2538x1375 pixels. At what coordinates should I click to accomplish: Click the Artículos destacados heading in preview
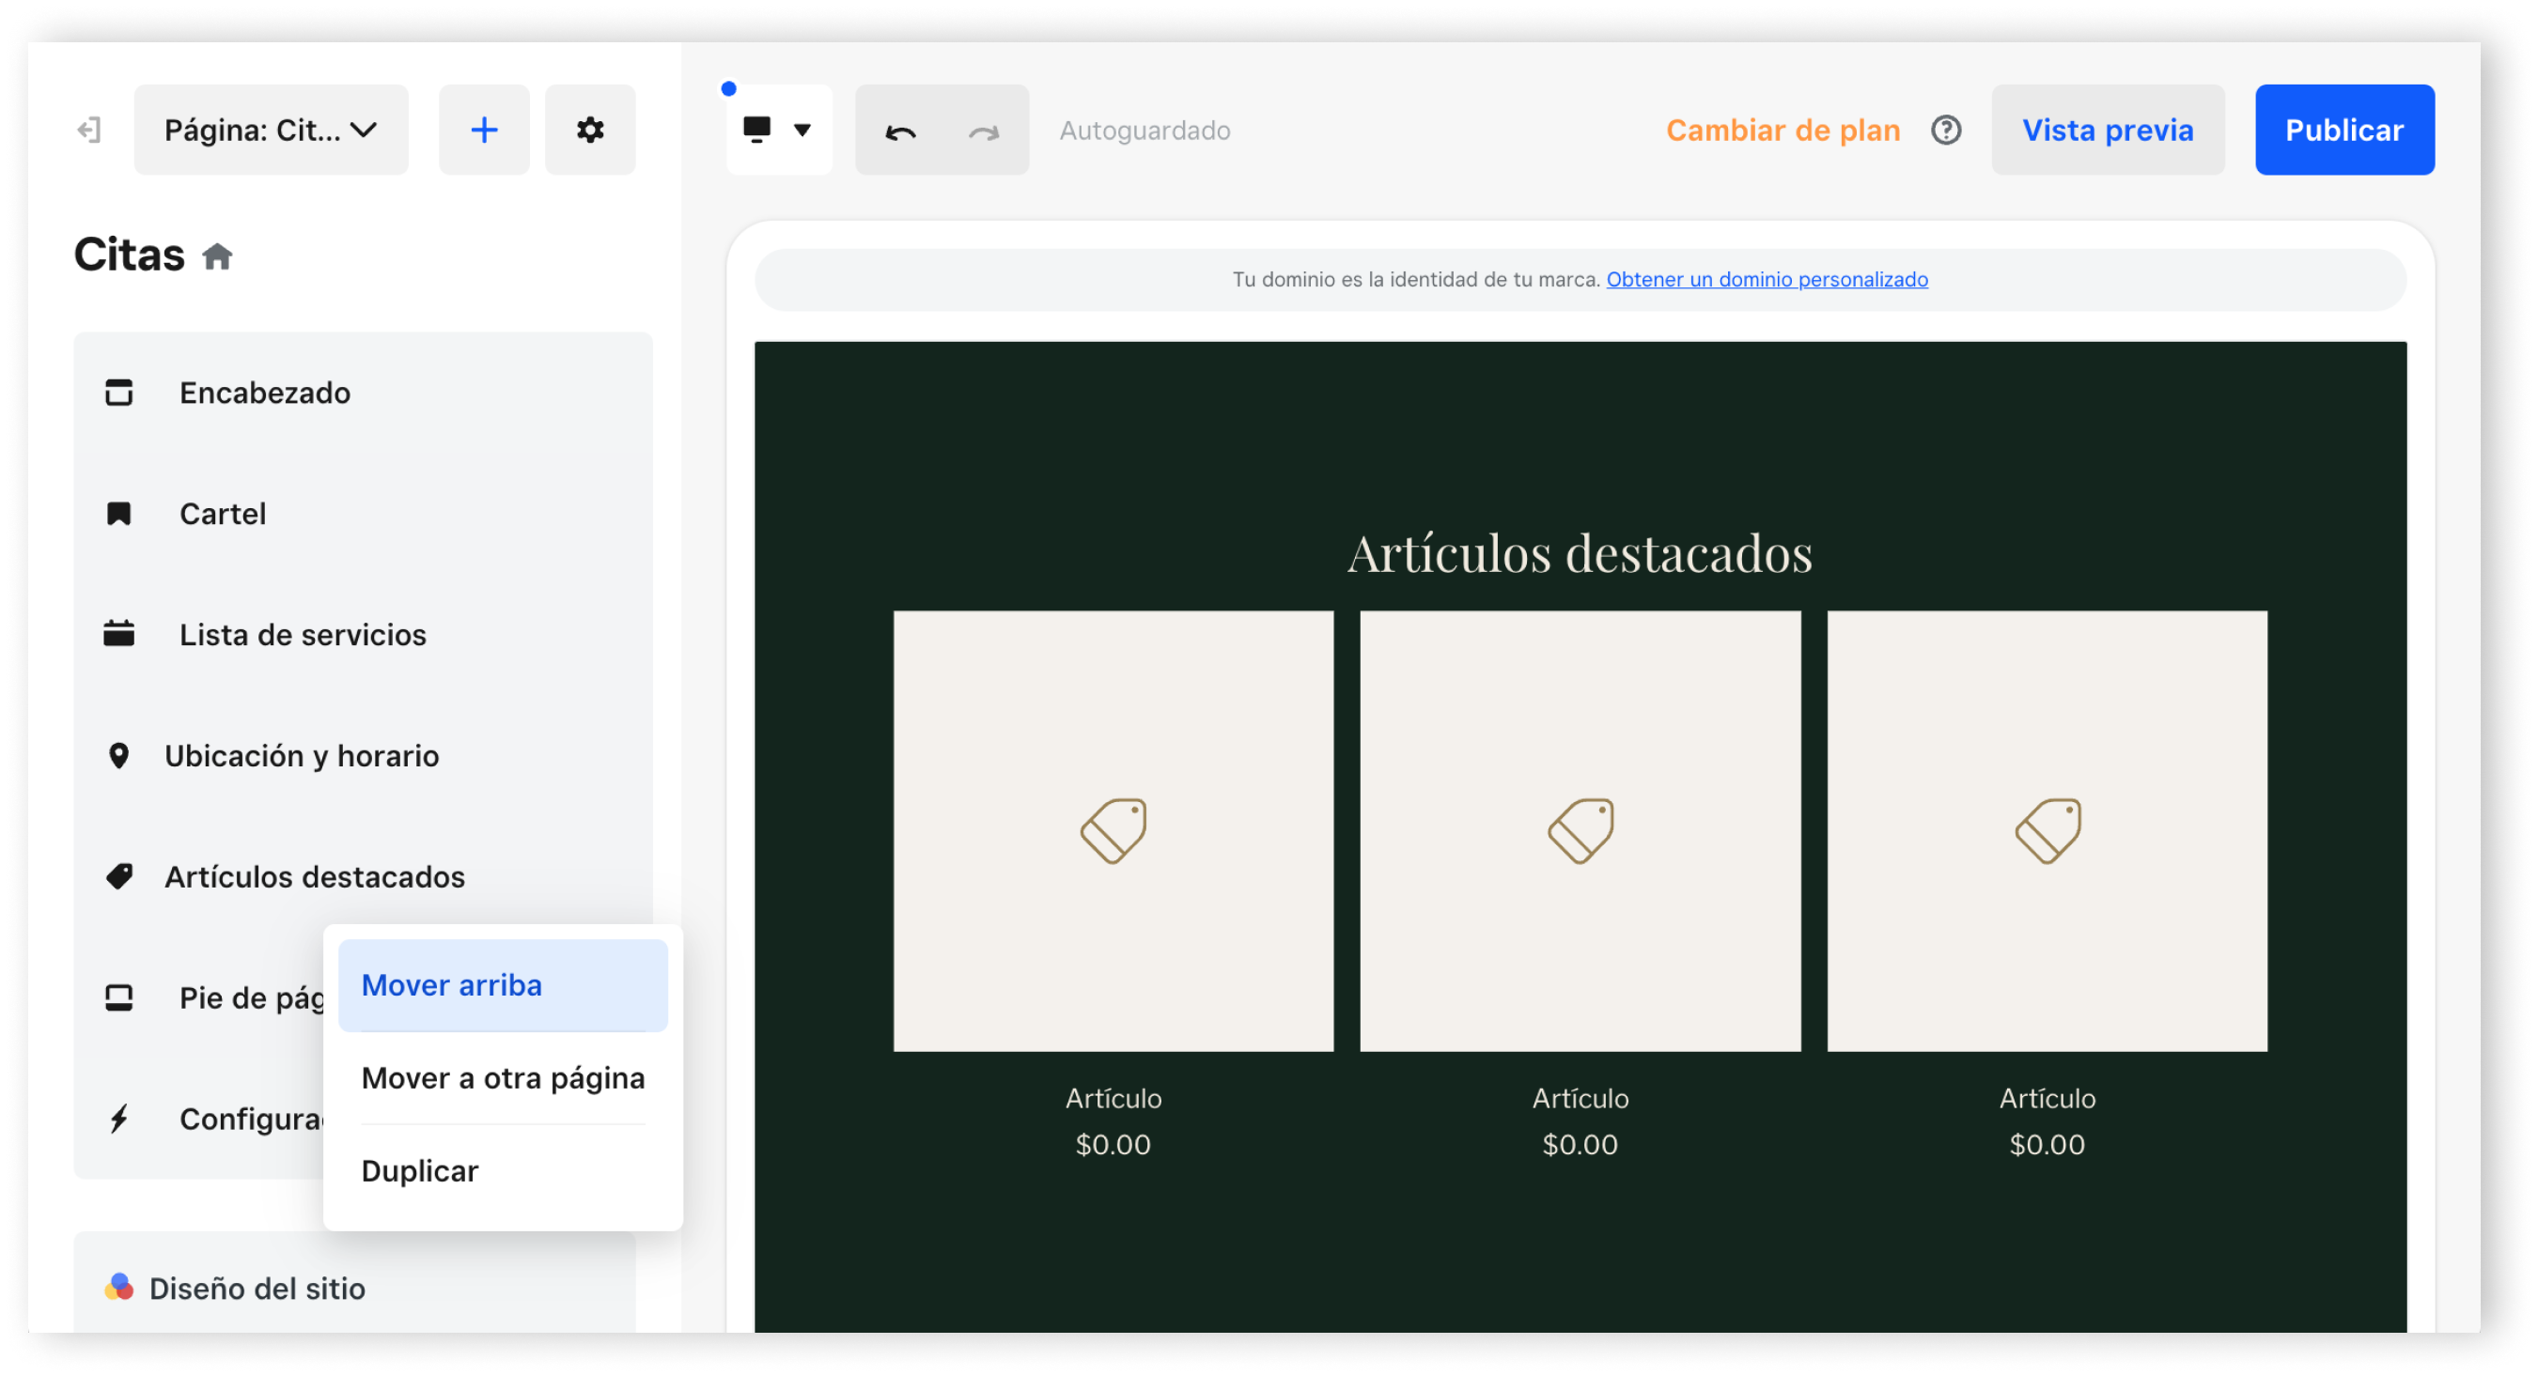[1580, 553]
